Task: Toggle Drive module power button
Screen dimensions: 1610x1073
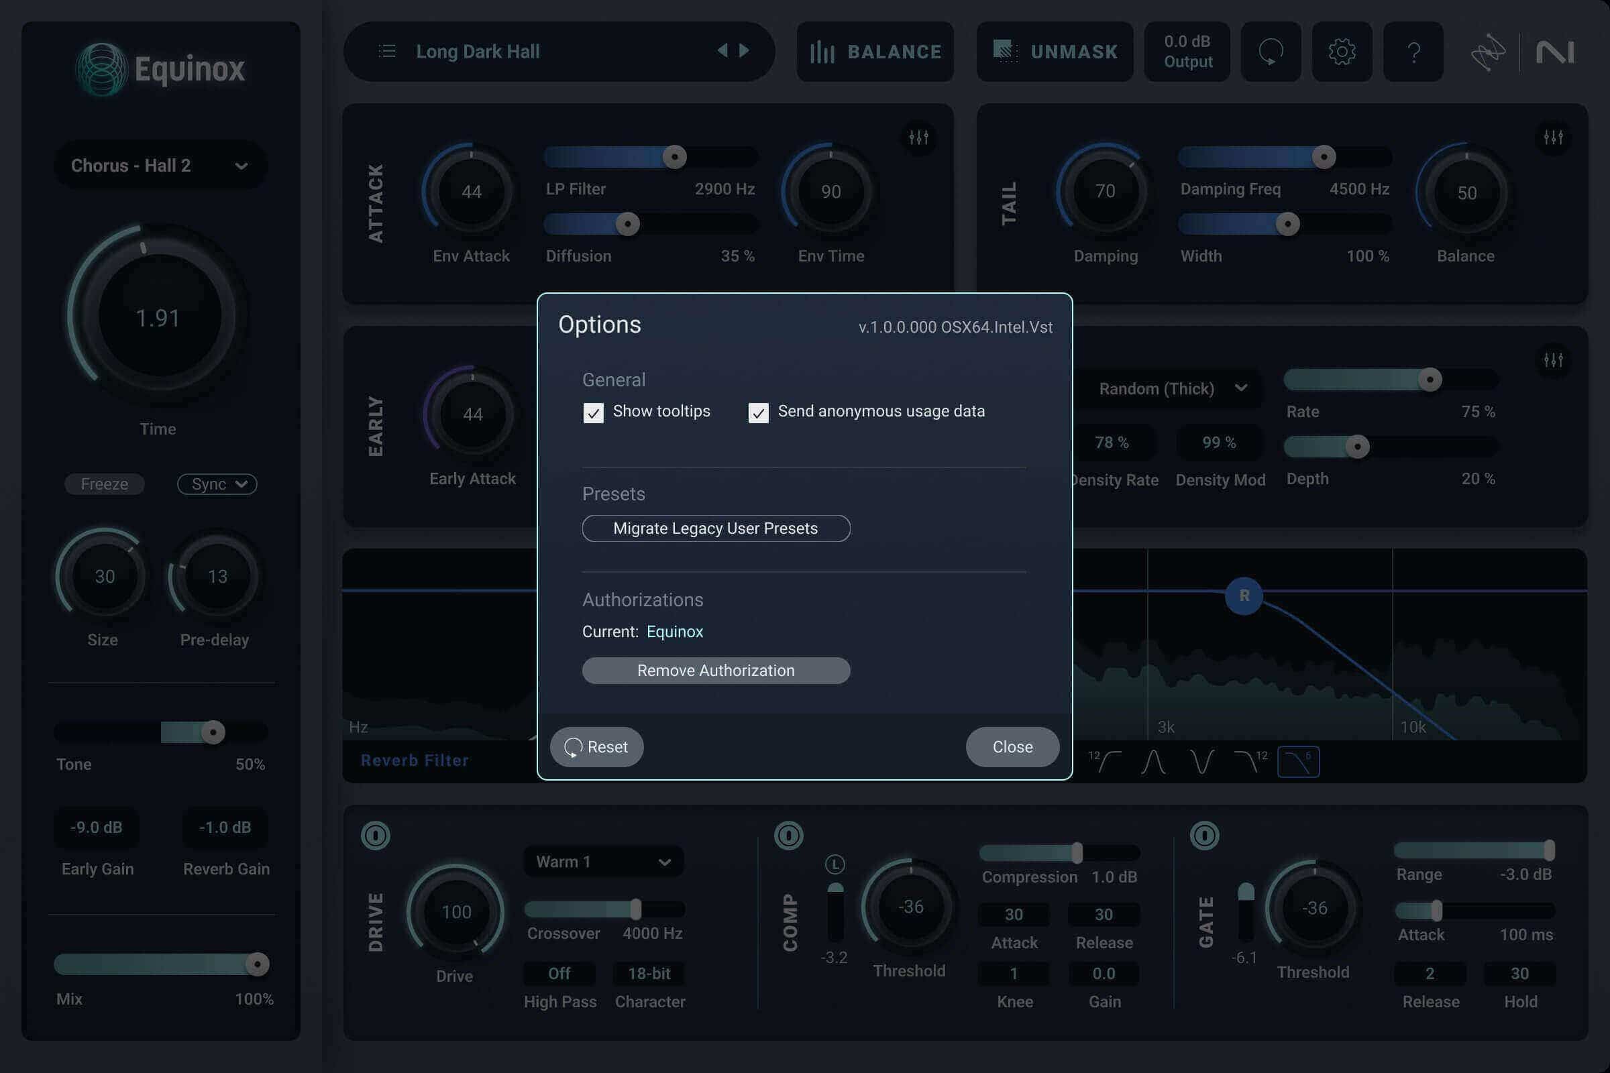Action: pyautogui.click(x=375, y=836)
